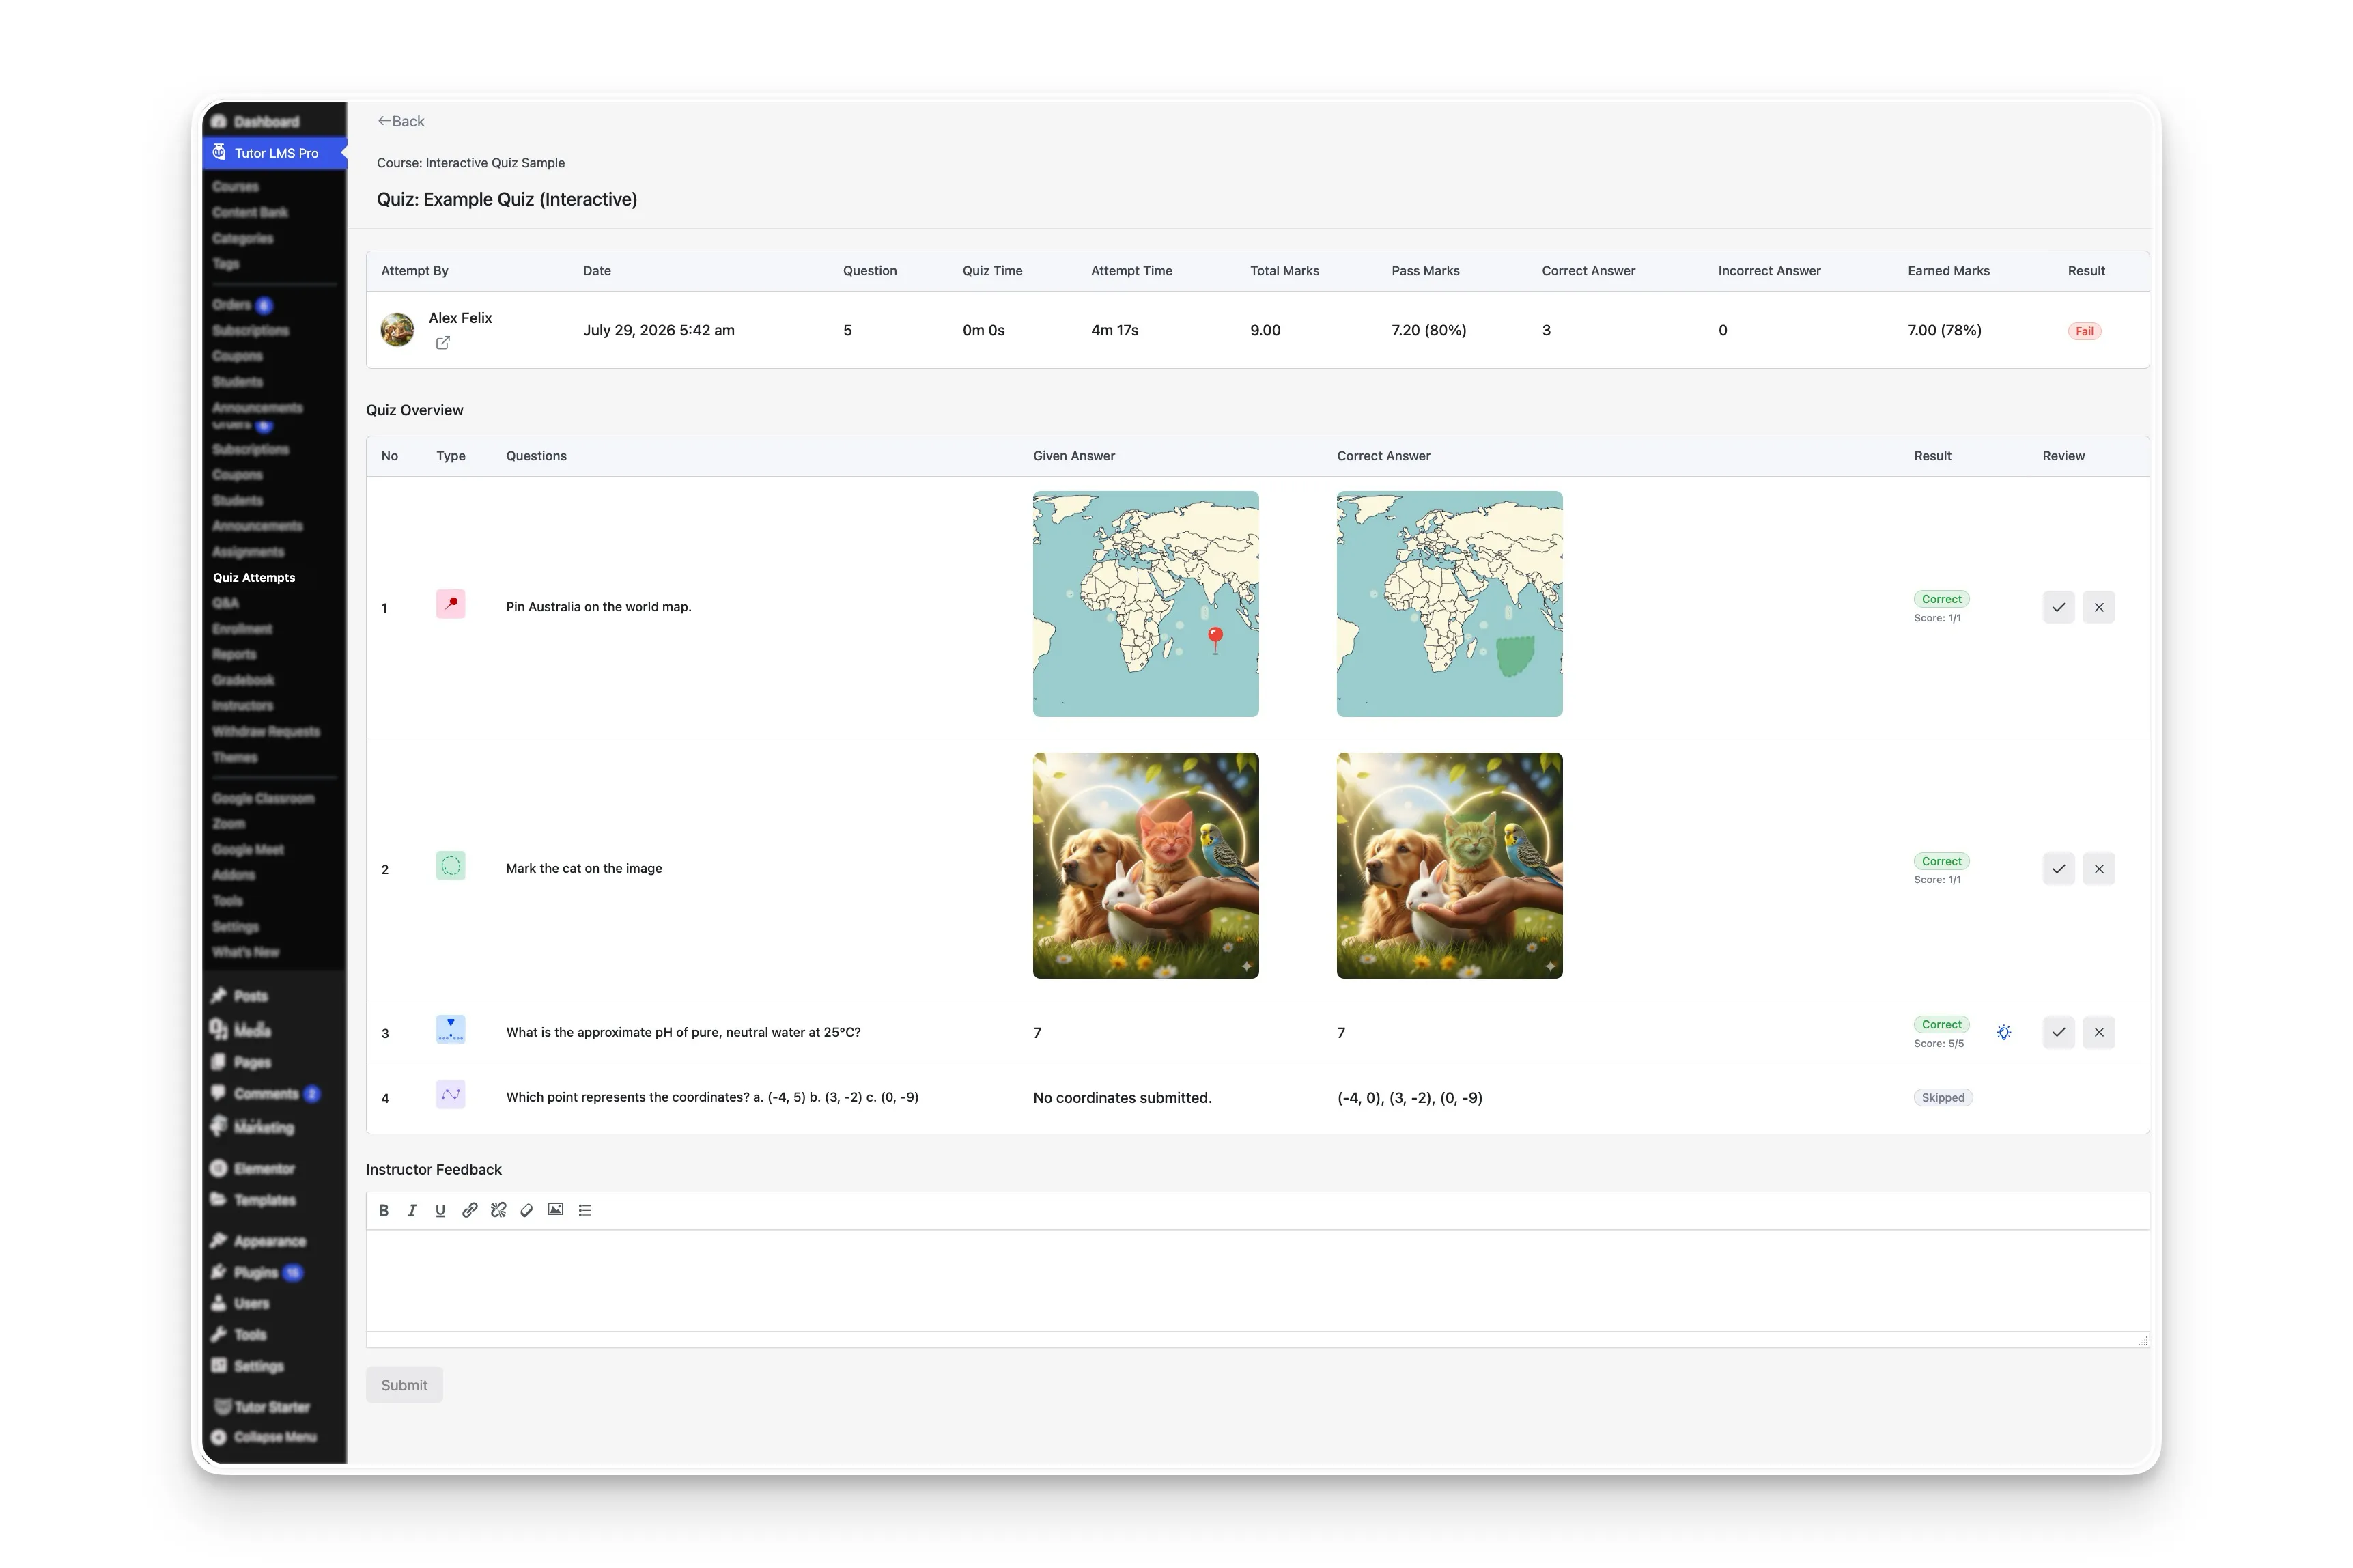
Task: Go back using the Back link
Action: coord(401,121)
